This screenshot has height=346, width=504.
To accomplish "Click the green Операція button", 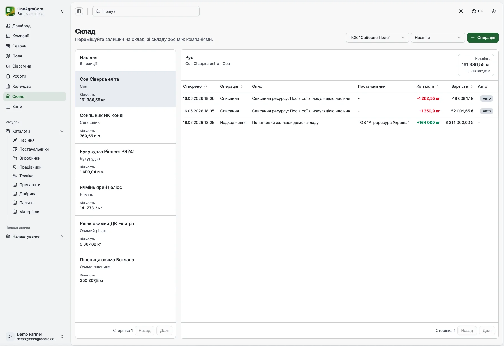I will (483, 38).
